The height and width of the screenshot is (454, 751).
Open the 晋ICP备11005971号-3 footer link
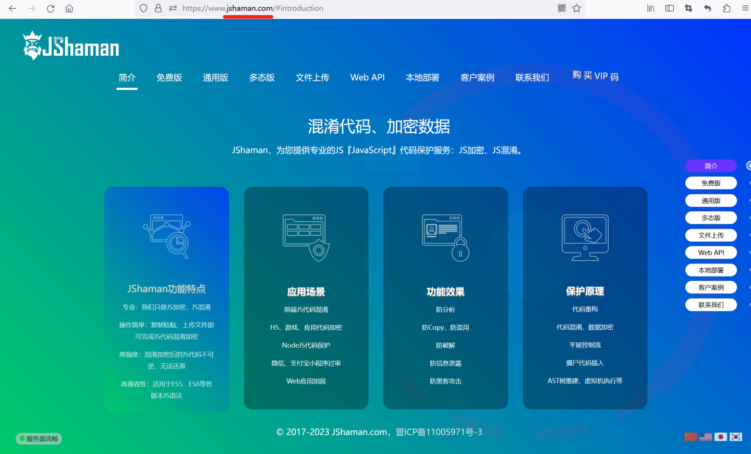coord(439,432)
